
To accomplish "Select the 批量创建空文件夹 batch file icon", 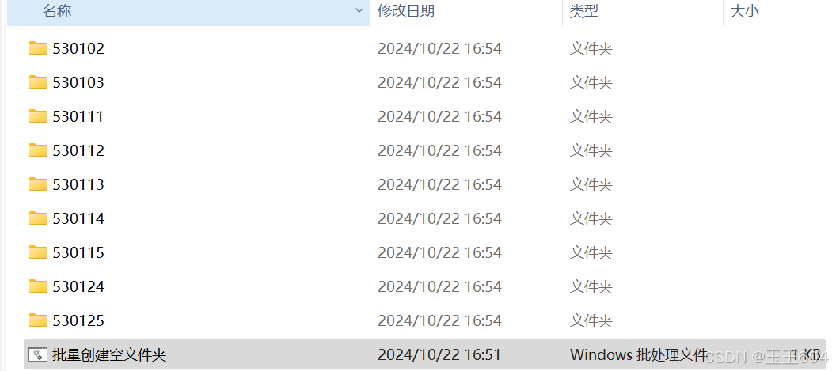I will click(x=38, y=354).
